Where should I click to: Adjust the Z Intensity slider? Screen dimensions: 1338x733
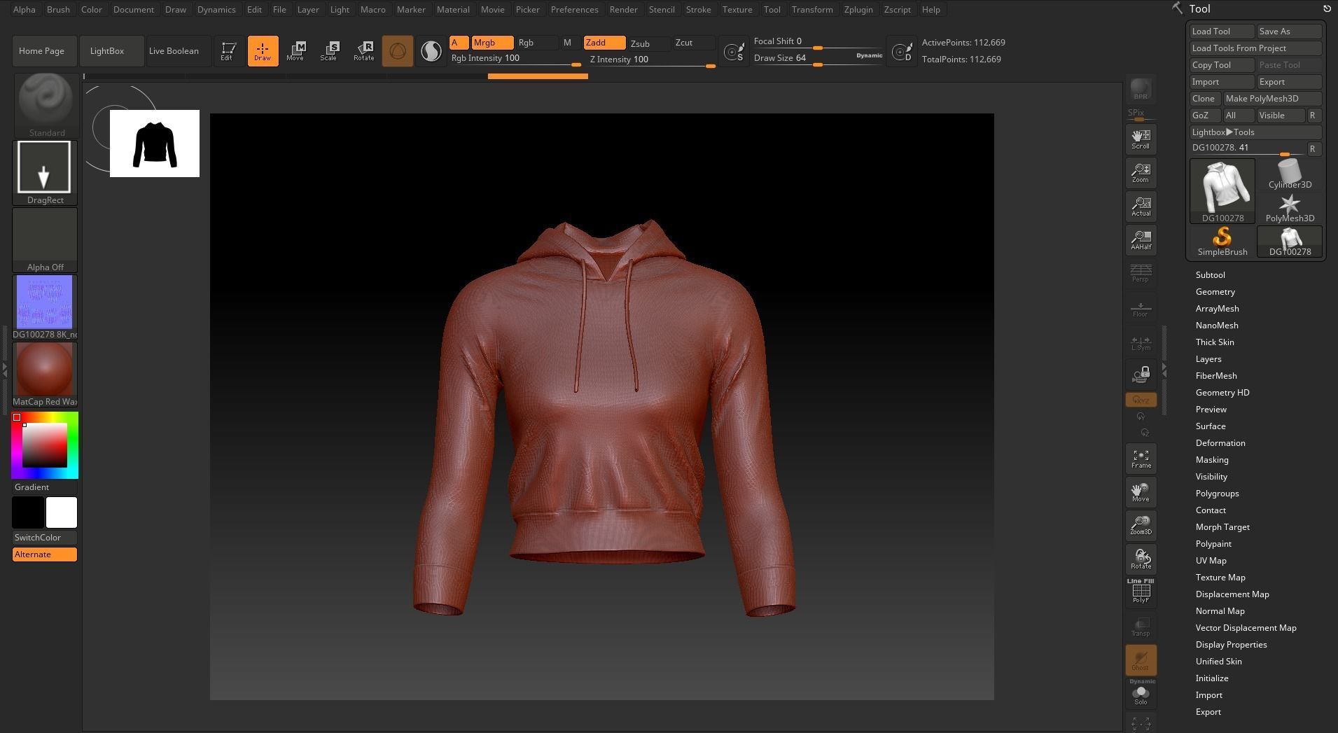pos(652,60)
